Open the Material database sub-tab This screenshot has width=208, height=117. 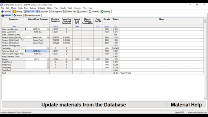[x=32, y=15]
